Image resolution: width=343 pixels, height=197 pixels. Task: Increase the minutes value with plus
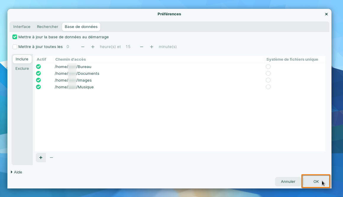click(x=152, y=47)
